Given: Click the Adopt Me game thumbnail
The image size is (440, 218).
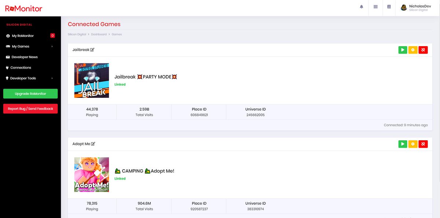Looking at the screenshot, I should tap(92, 175).
